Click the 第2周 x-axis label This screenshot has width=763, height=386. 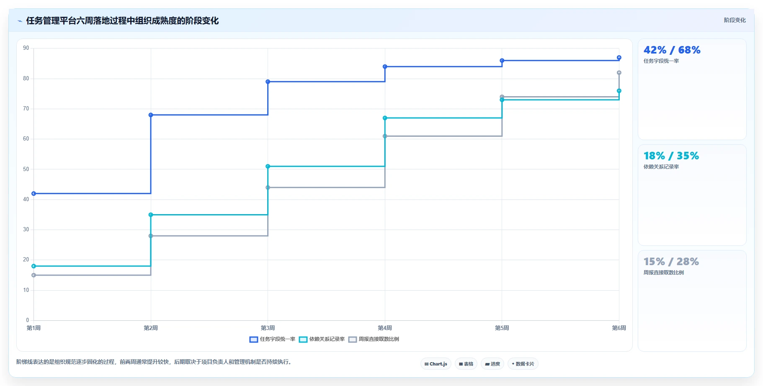pyautogui.click(x=151, y=328)
